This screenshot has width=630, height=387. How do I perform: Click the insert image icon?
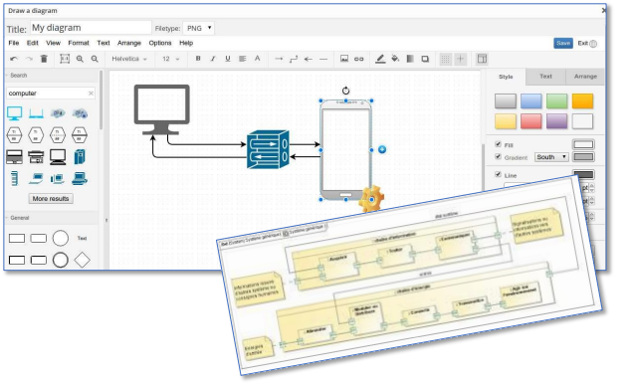344,59
